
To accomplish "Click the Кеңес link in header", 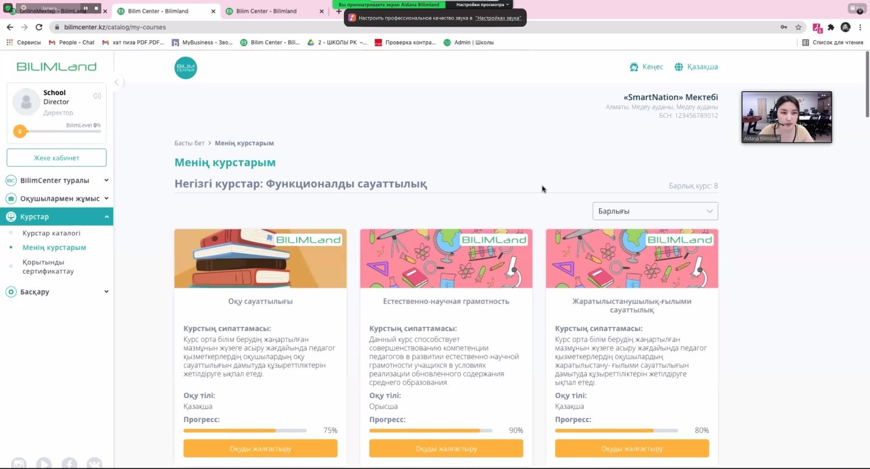I will [x=653, y=67].
